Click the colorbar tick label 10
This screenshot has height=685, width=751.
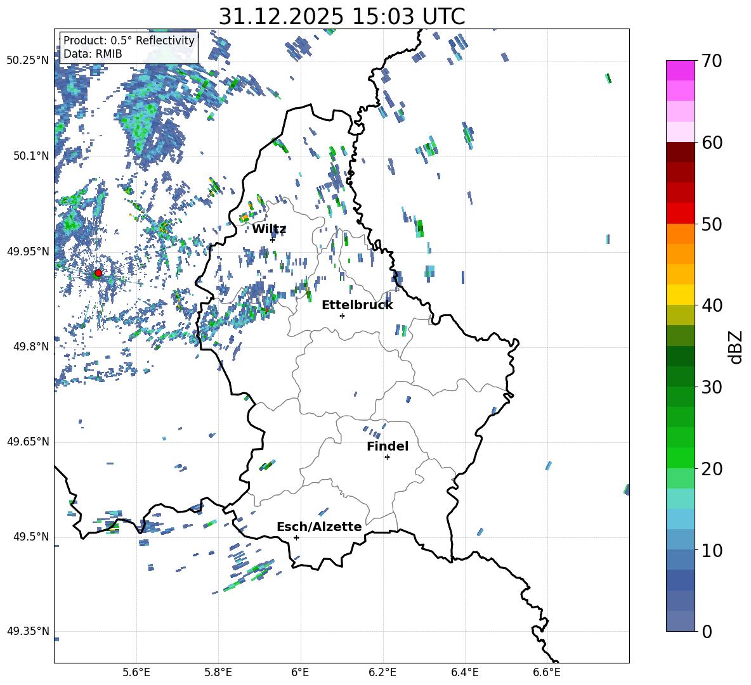712,551
